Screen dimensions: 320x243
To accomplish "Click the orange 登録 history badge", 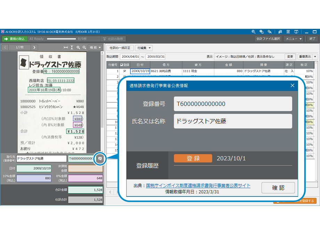I will click(193, 158).
